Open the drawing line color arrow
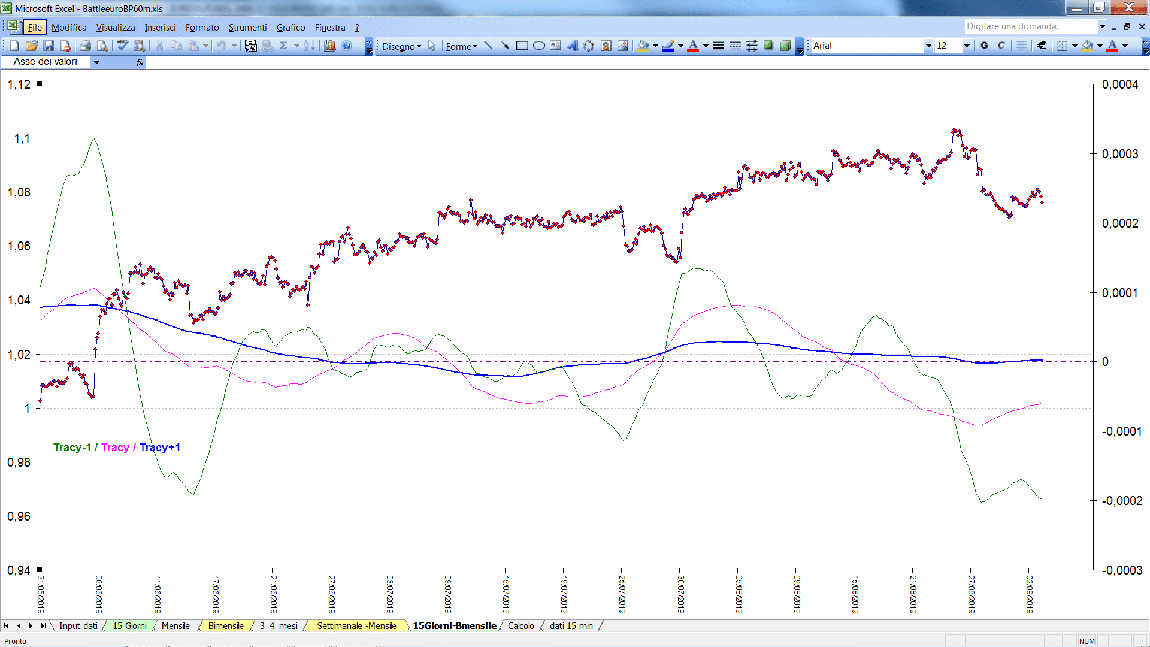 (680, 46)
